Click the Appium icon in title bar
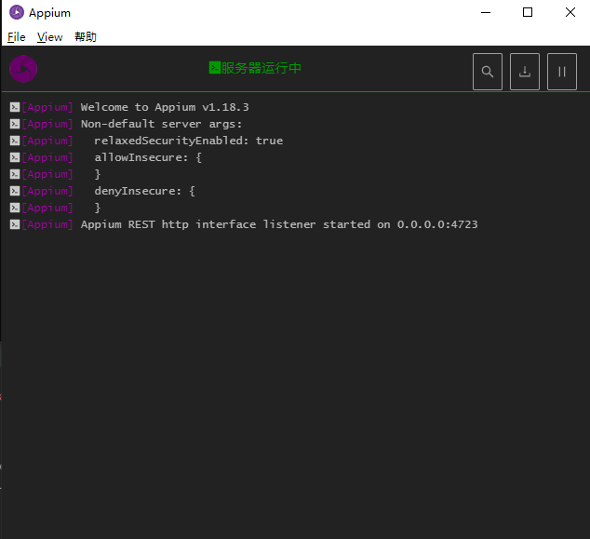590x539 pixels. [17, 12]
